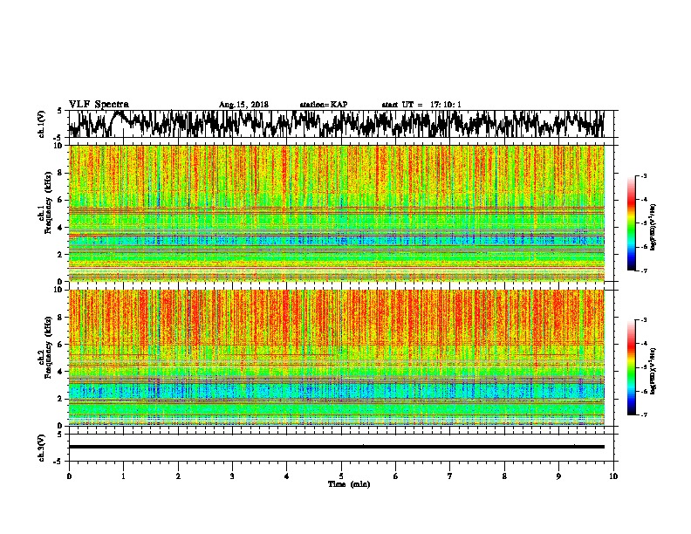Click the flat black trace in ch.3(V) panel
Image resolution: width=691 pixels, height=534 pixels.
(337, 447)
